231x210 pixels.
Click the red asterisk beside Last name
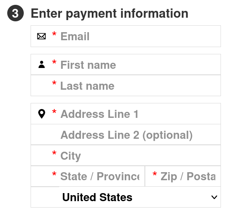click(x=54, y=83)
